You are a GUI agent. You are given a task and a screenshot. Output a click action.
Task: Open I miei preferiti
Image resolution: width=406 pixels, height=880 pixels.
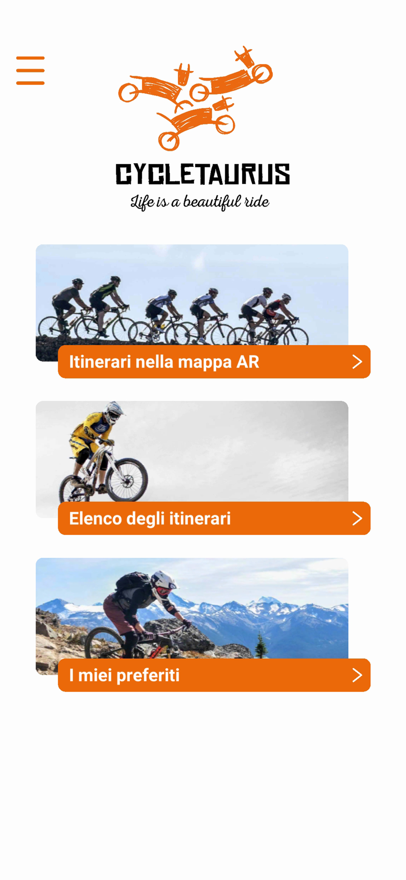[214, 675]
